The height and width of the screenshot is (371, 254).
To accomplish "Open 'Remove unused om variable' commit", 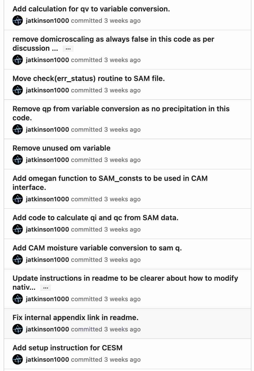I will click(61, 148).
